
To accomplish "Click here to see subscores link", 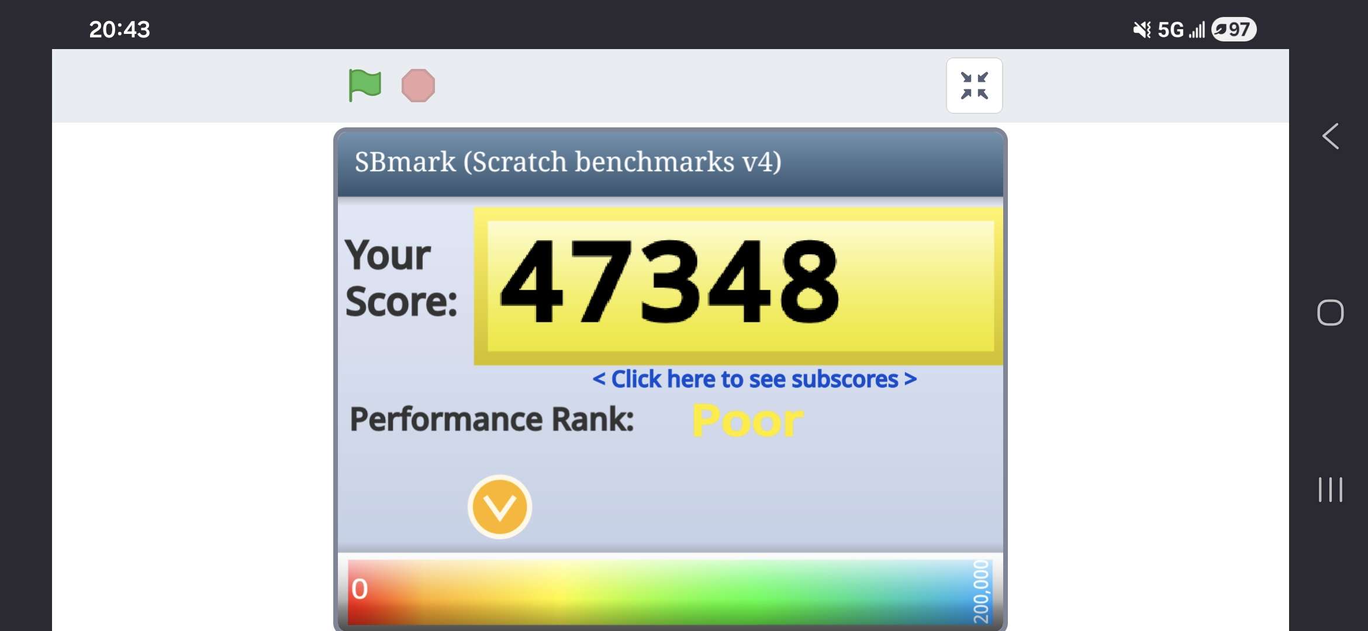I will point(754,379).
